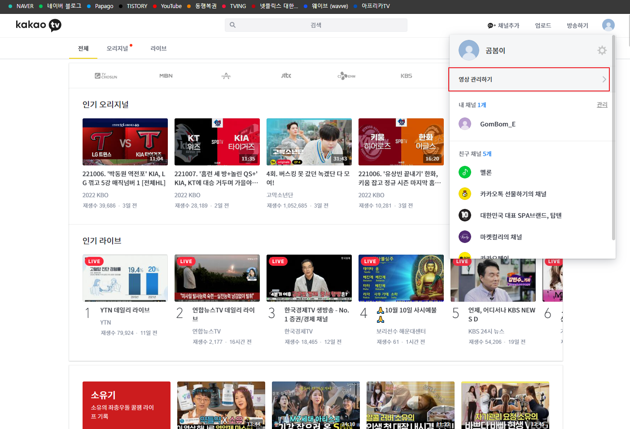Open TVING bookmark
This screenshot has width=630, height=429.
pos(234,6)
